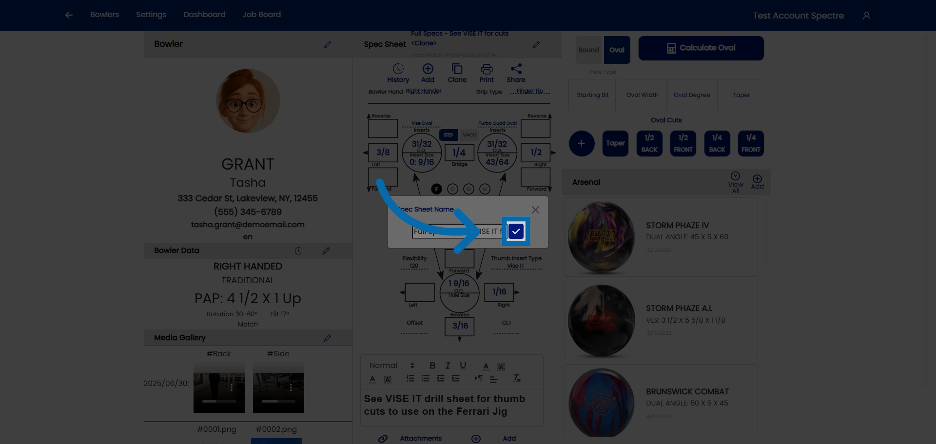Open the user account profile icon
Viewport: 936px width, 444px height.
pyautogui.click(x=866, y=16)
